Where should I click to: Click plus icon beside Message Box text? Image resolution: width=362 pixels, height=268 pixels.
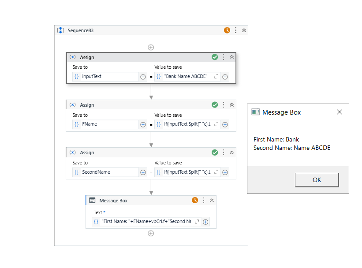[205, 222]
